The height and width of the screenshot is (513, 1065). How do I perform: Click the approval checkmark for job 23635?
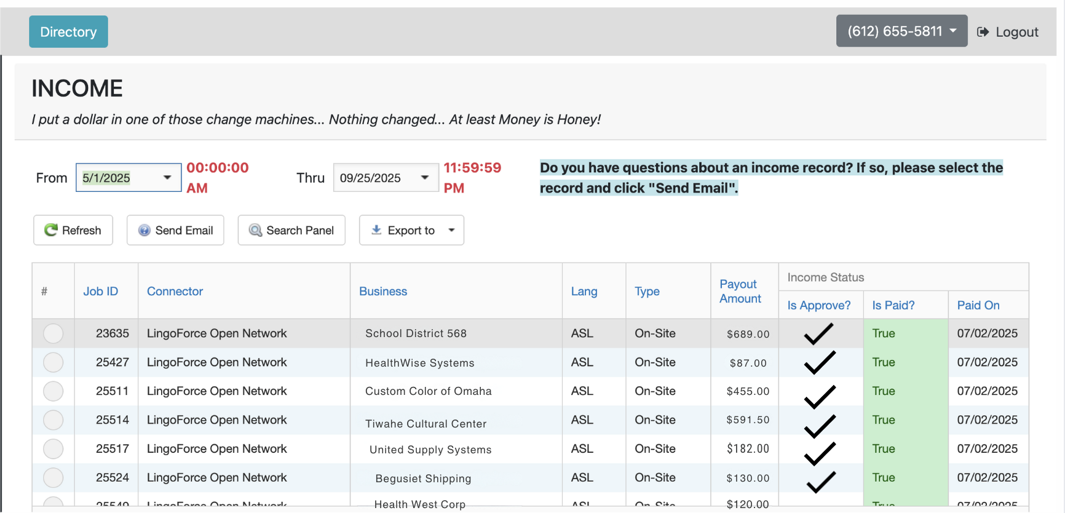(819, 333)
